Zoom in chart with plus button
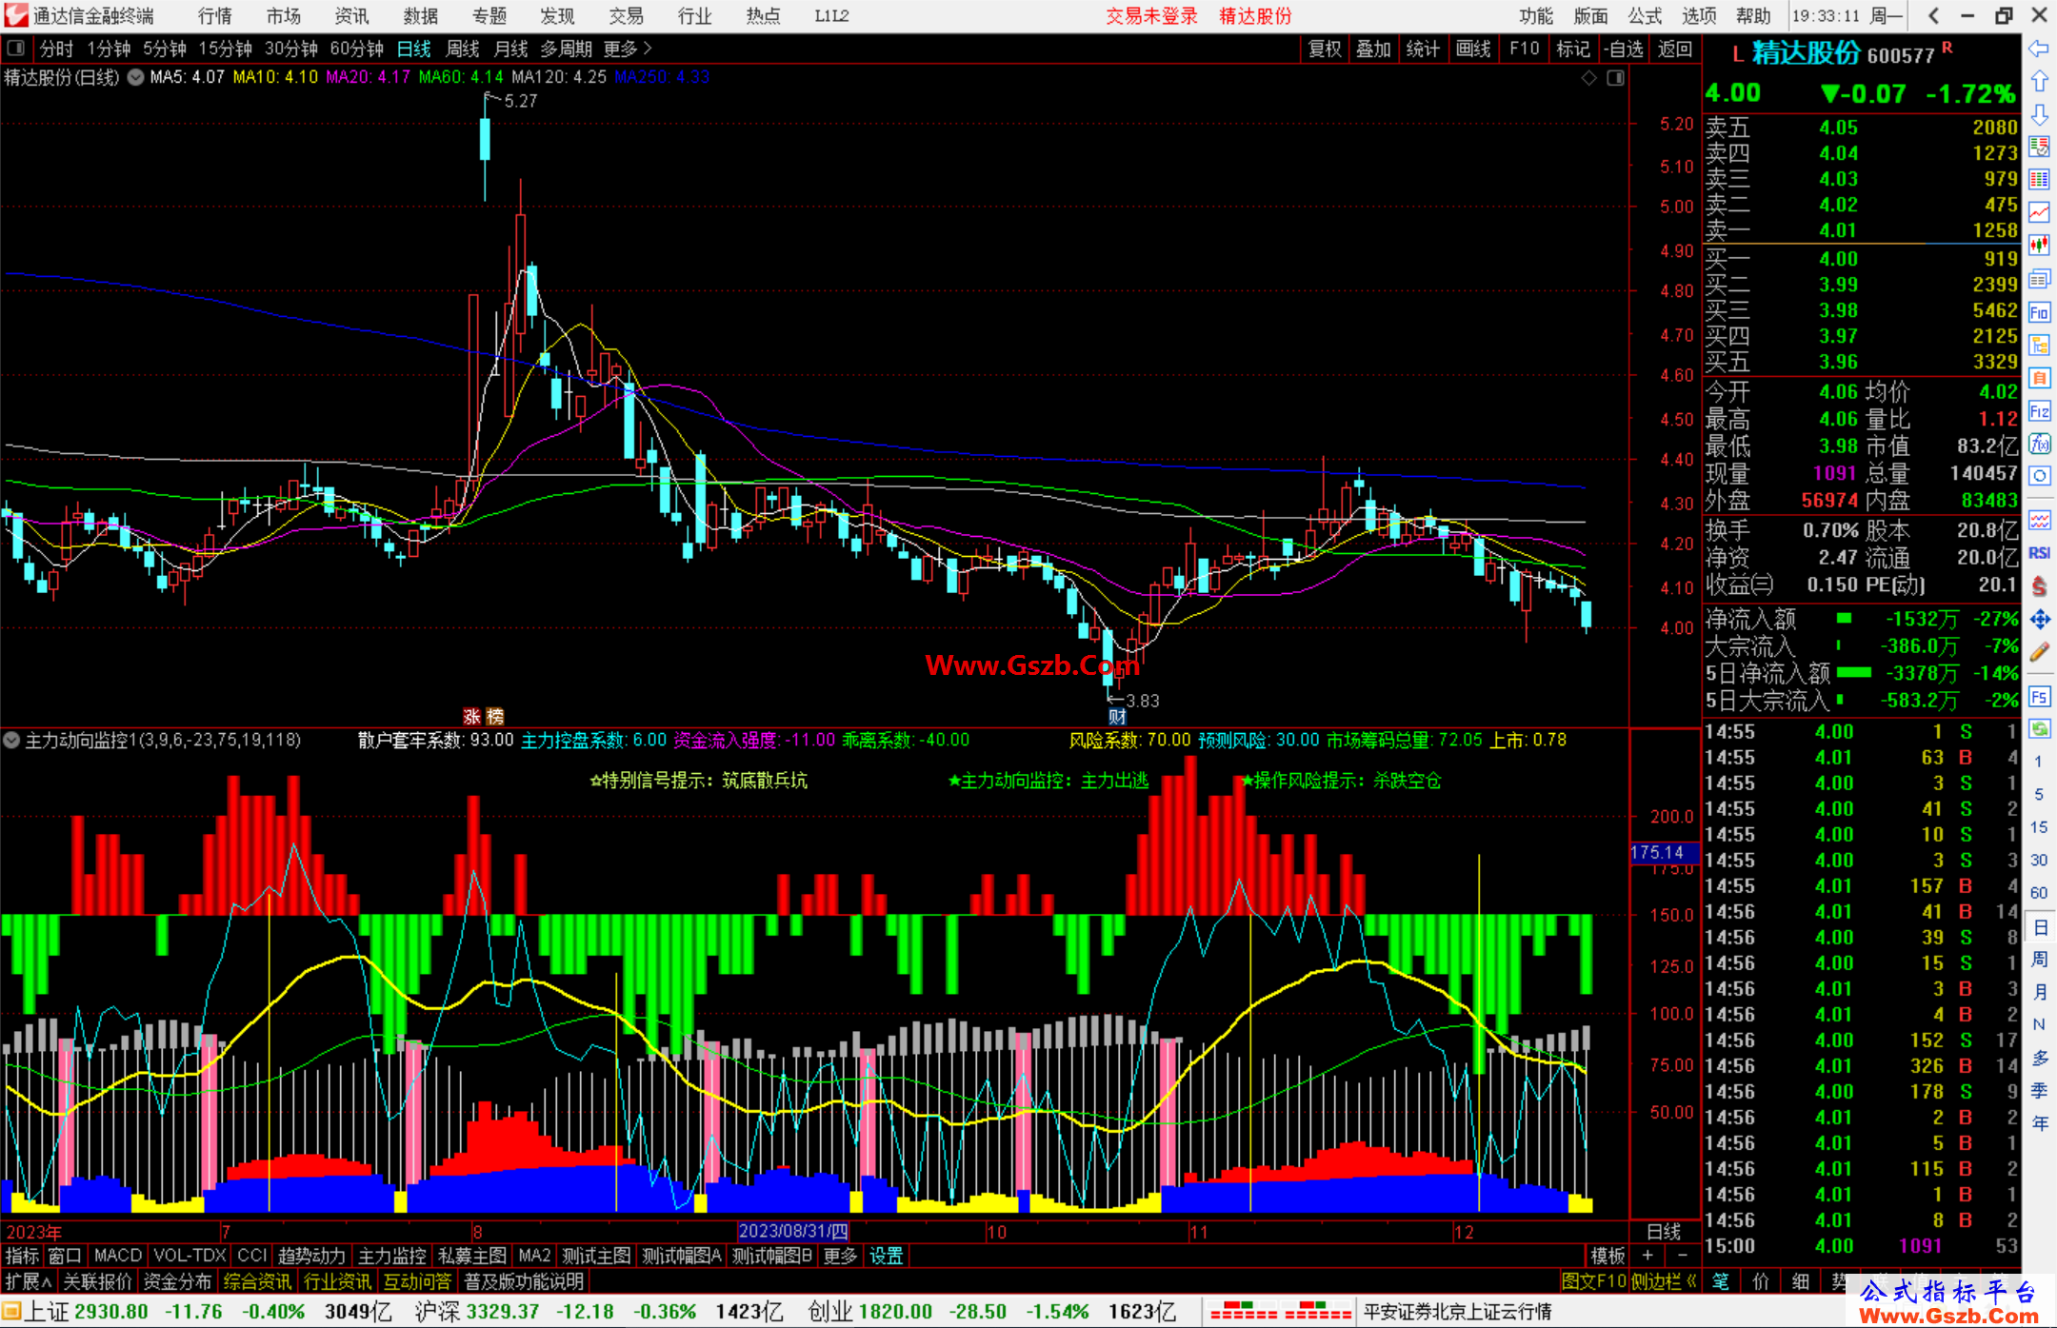Screen dimensions: 2057x1328 (1648, 1256)
